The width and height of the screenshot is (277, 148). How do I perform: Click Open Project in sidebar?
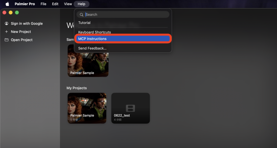(22, 40)
